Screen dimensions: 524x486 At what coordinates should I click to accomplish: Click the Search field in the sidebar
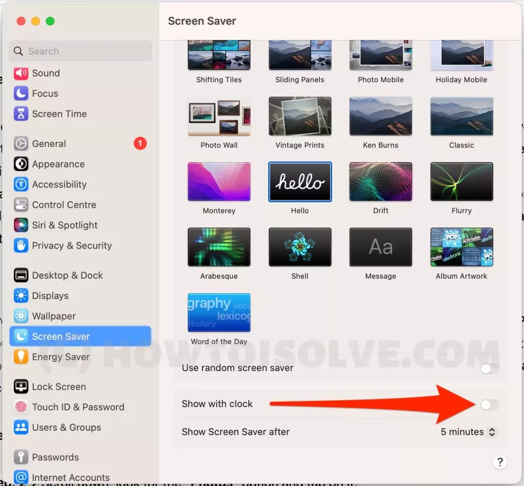[80, 51]
